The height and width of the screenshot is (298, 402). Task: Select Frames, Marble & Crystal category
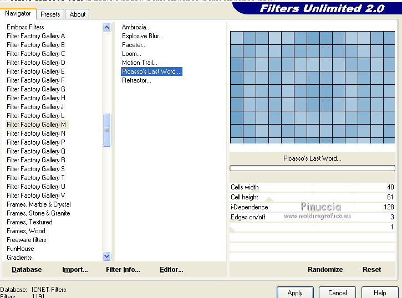click(39, 204)
